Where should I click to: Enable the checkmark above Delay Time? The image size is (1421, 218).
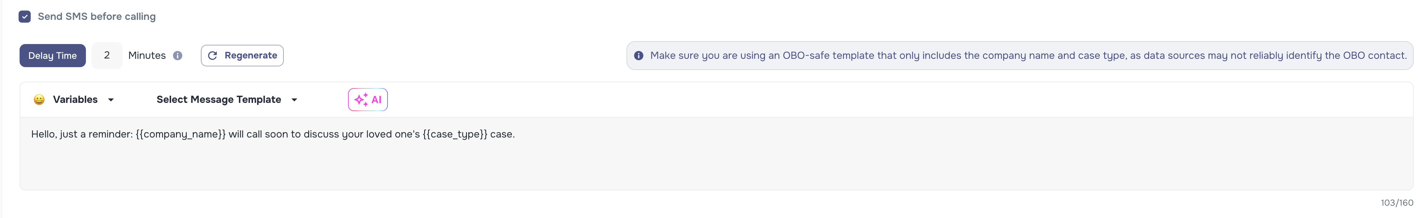(x=24, y=17)
